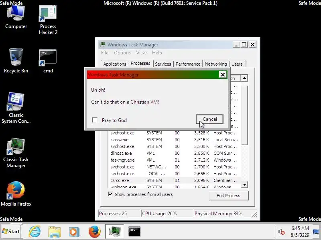
Task: Select svchost.exe row using 2,700 K
Action: [175, 167]
